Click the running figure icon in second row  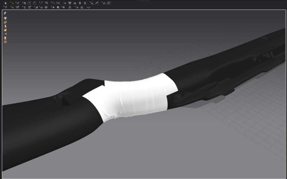(6, 7)
